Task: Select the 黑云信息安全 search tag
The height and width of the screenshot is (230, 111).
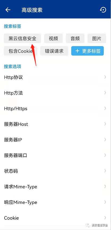Action: [x=22, y=39]
